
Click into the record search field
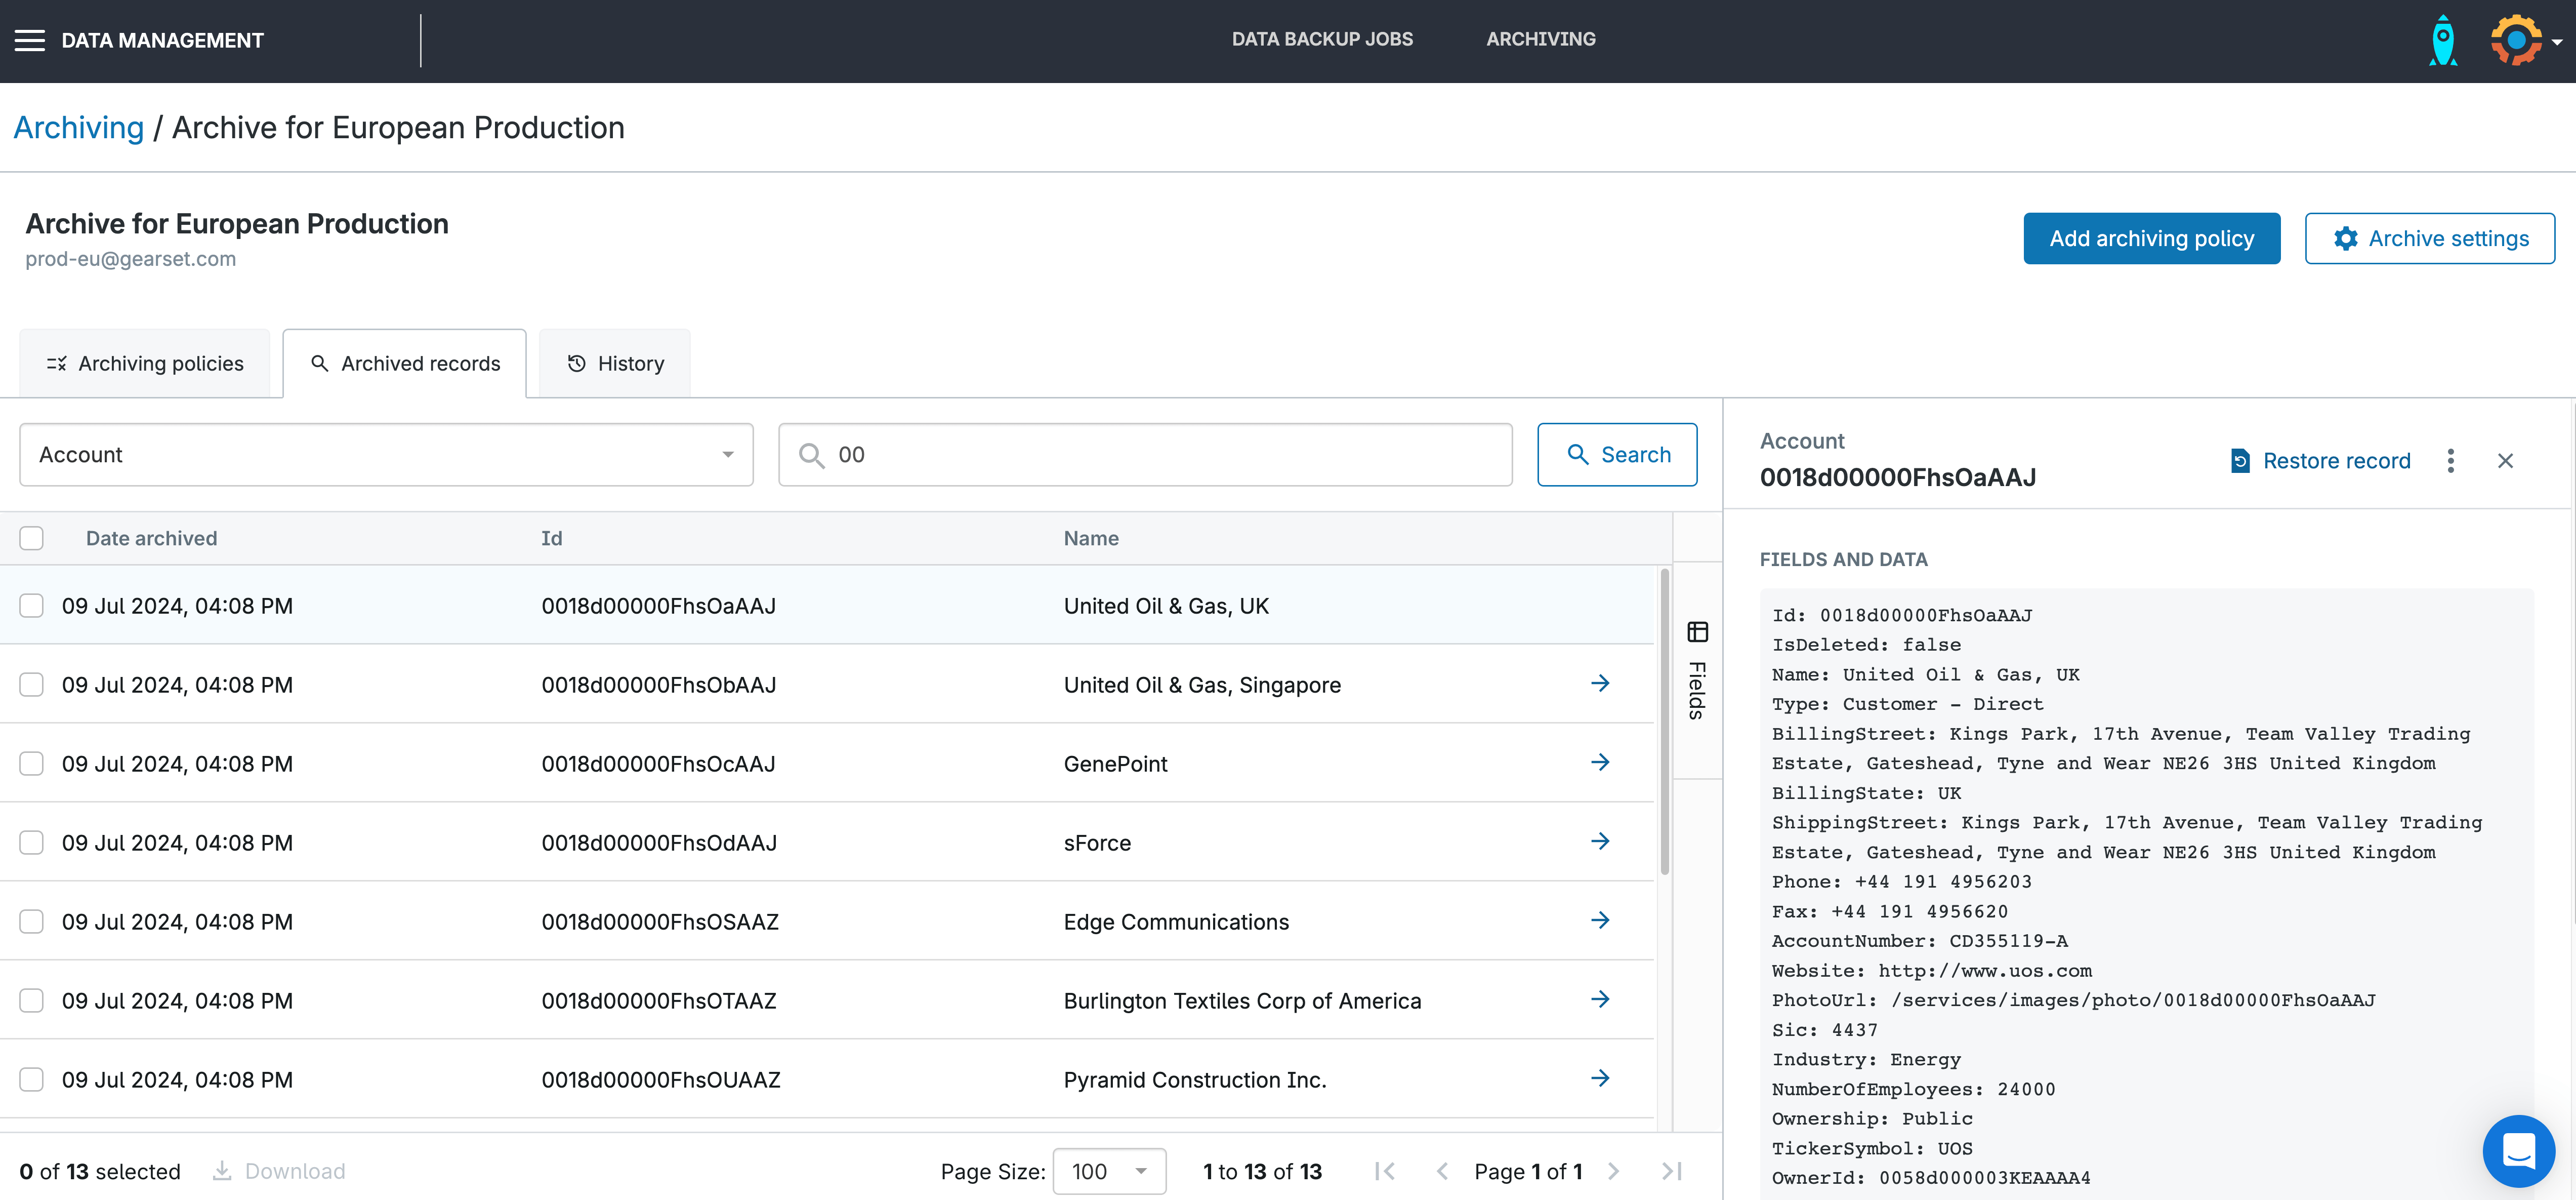1160,454
